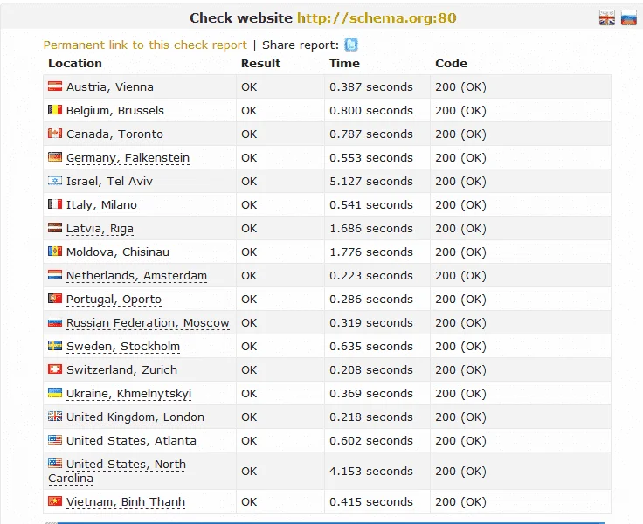The height and width of the screenshot is (524, 643).
Task: Click the 200 (OK) code in Israel row
Action: click(x=460, y=182)
